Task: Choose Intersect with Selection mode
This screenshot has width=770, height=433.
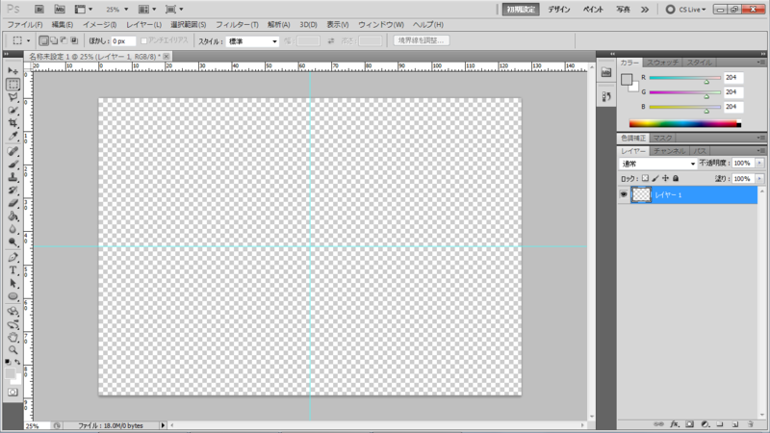Action: tap(74, 40)
